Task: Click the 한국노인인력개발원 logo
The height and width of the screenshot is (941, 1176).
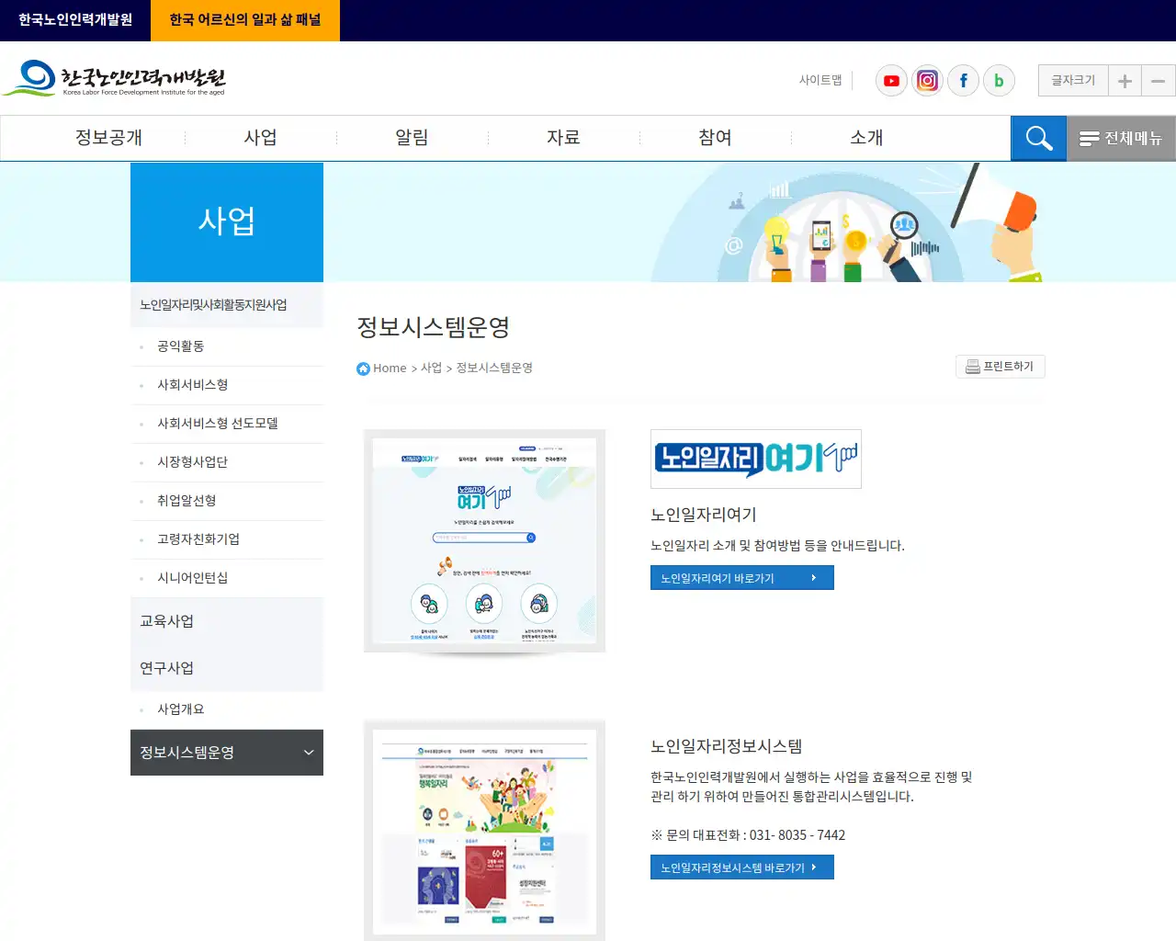Action: pyautogui.click(x=115, y=79)
